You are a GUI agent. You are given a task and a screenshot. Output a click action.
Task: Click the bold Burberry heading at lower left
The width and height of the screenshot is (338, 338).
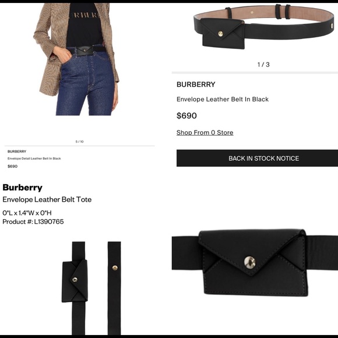point(22,188)
